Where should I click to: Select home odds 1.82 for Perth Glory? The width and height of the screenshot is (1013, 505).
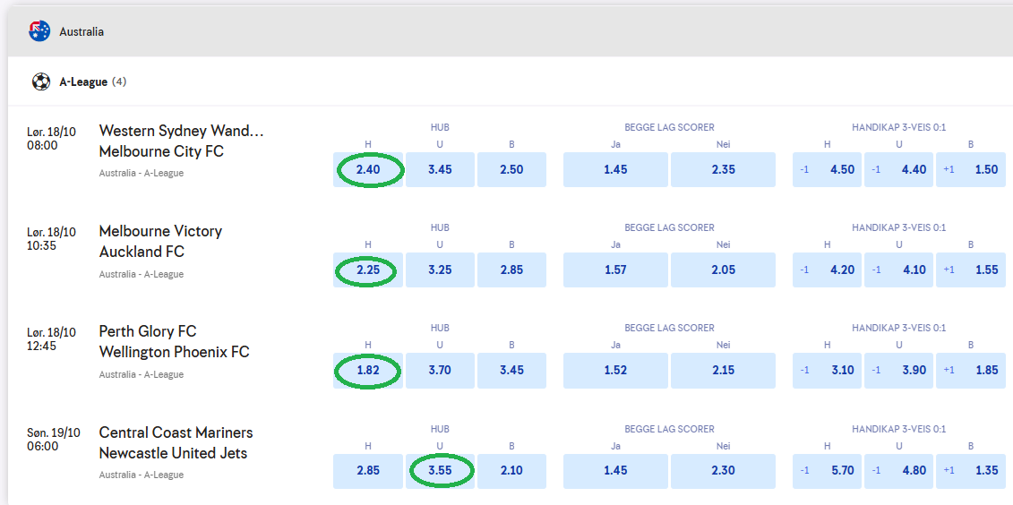coord(368,370)
